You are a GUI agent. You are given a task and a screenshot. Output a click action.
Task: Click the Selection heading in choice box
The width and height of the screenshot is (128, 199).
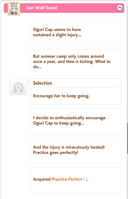42,83
